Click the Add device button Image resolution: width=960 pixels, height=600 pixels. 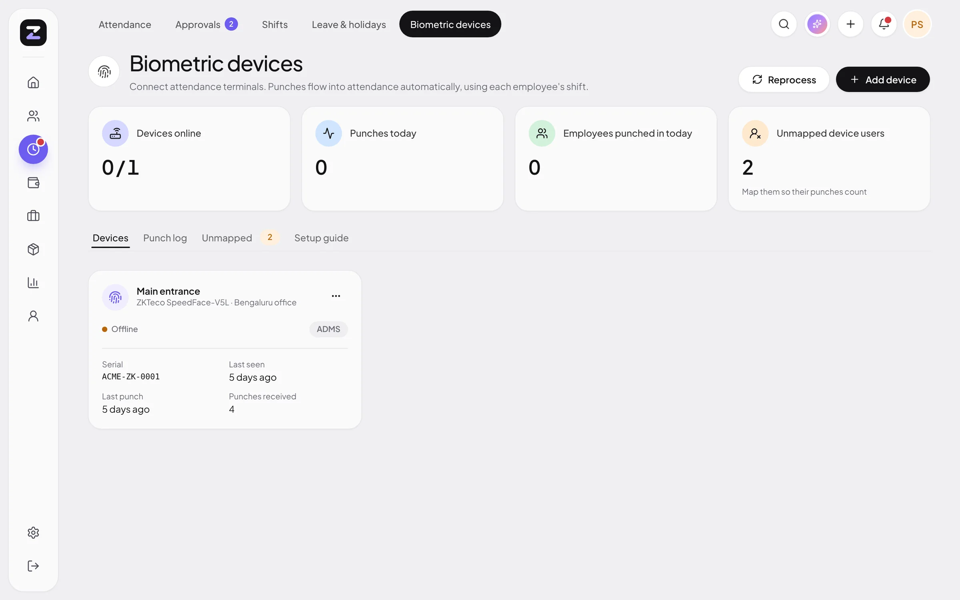click(883, 80)
